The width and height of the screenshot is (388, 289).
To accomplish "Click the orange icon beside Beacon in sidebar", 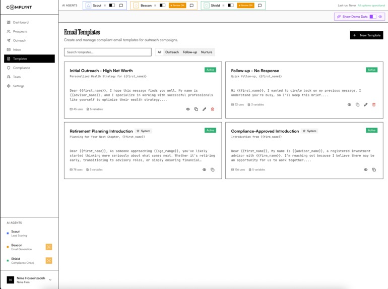I will click(x=49, y=247).
